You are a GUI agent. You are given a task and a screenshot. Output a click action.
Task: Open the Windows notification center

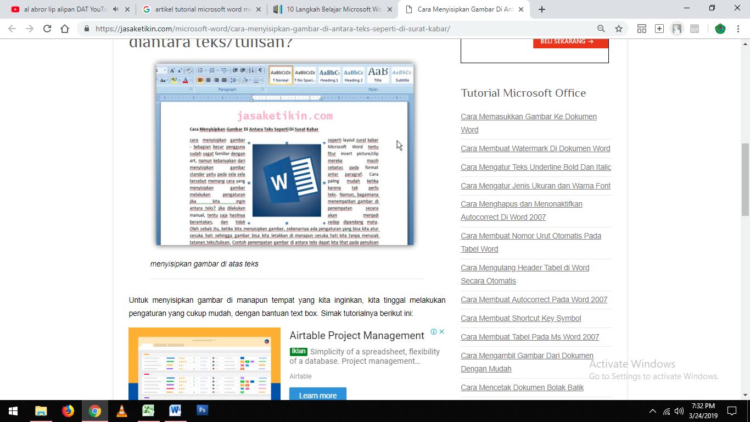click(732, 411)
